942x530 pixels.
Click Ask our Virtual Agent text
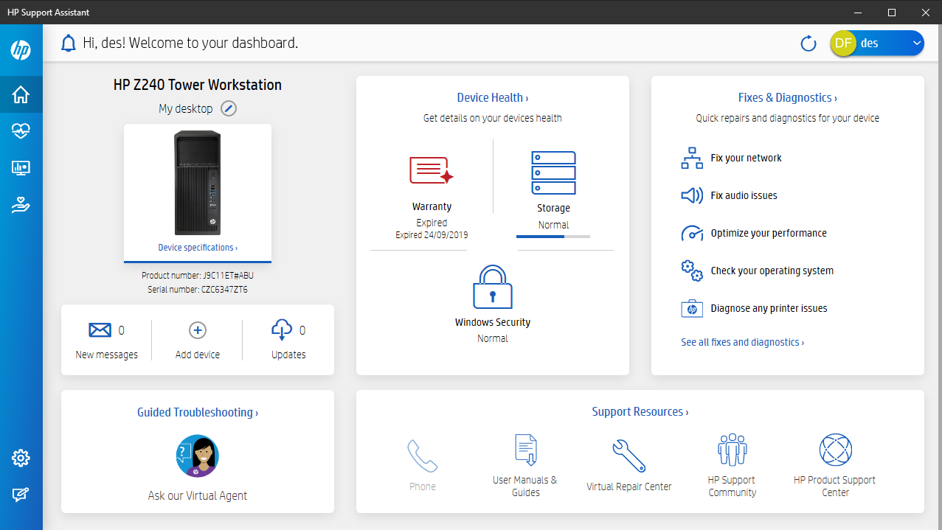tap(198, 495)
